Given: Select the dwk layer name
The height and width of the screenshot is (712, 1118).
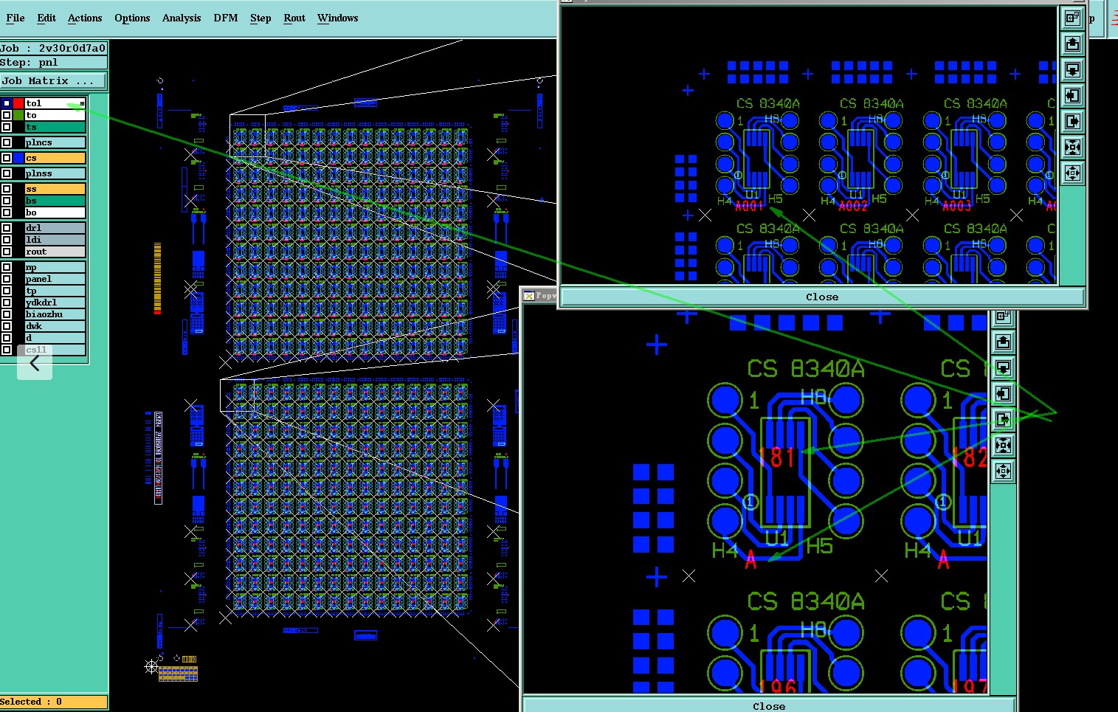Looking at the screenshot, I should pos(55,326).
